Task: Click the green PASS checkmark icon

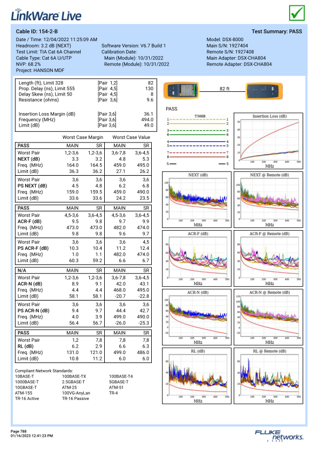Action: click(297, 13)
